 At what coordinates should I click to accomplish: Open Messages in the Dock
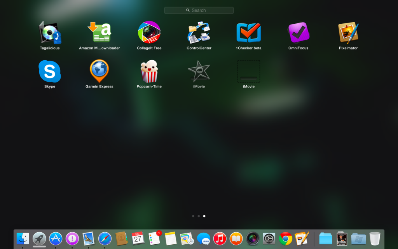[203, 239]
